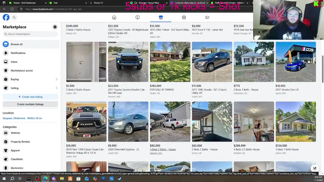Click the browser back arrow
The height and width of the screenshot is (182, 324).
point(5,9)
